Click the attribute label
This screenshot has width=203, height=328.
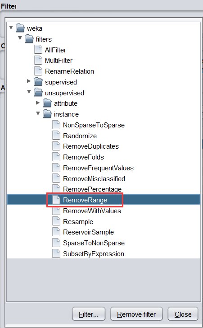[x=66, y=103]
